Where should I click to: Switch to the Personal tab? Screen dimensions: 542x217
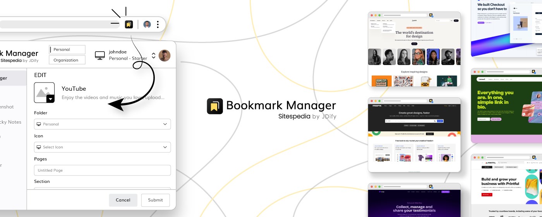67,50
